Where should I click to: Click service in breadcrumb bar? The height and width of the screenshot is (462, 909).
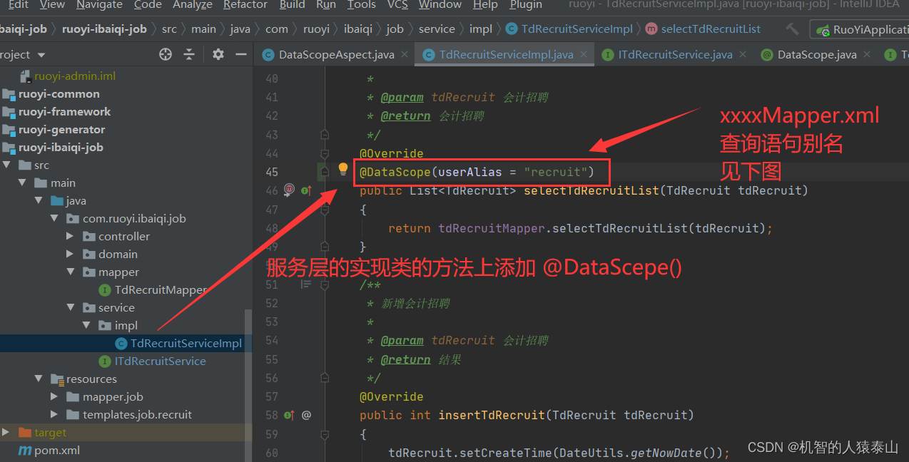pos(437,29)
